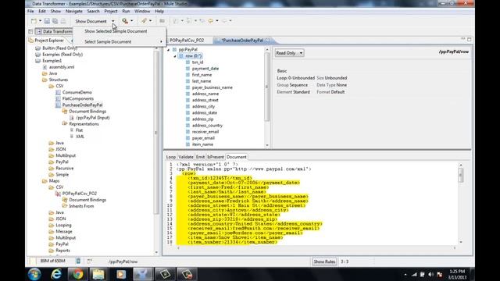Click the Save icon in the toolbar
Screen dimensions: 500x281
[x=47, y=21]
